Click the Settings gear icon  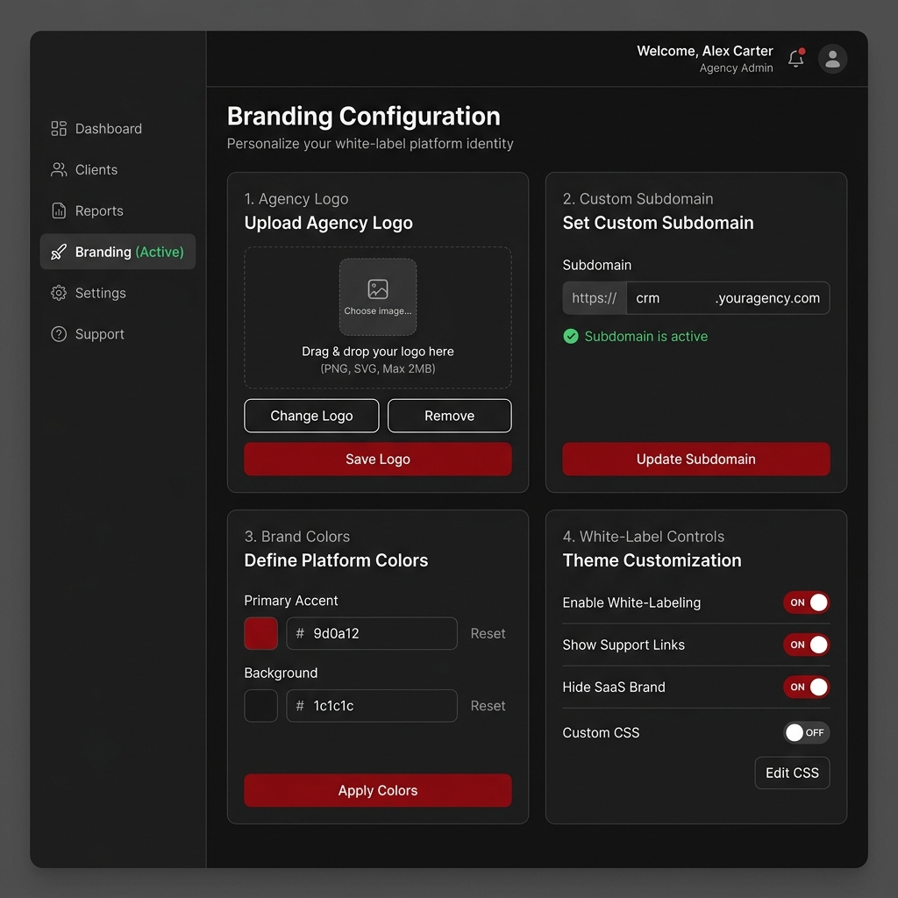click(59, 293)
